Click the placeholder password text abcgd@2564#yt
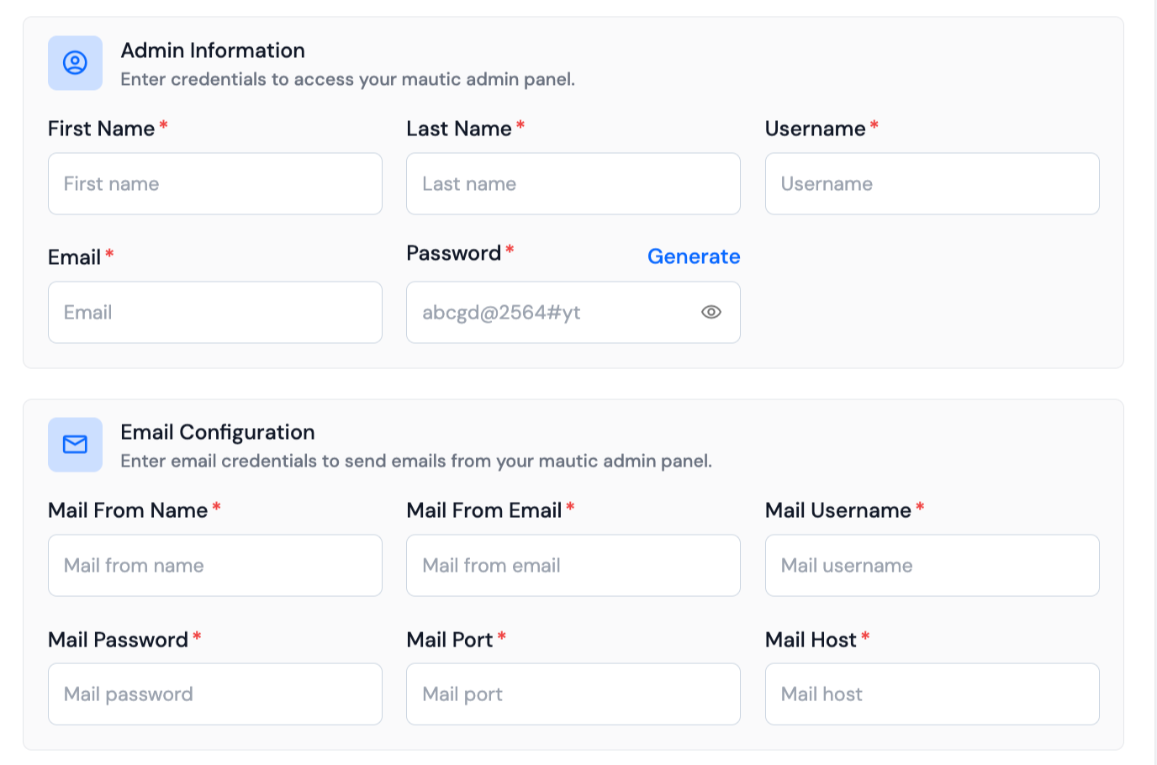Viewport: 1157px width, 765px height. click(499, 312)
